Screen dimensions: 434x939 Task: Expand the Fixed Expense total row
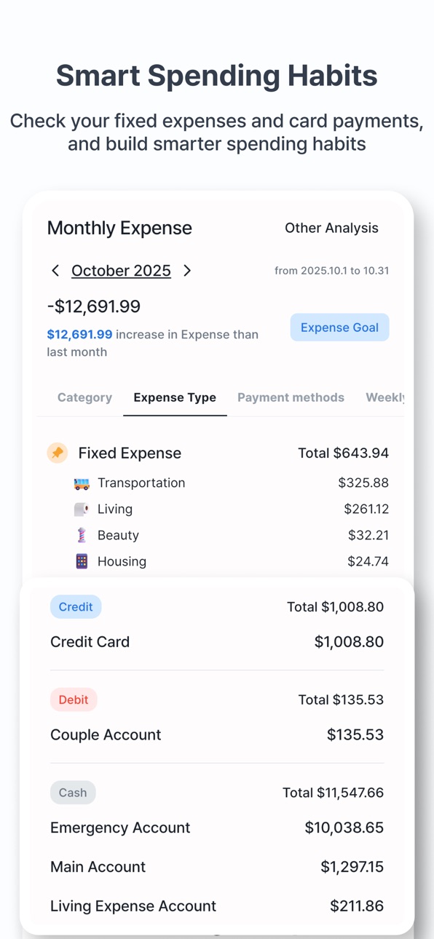pos(218,453)
